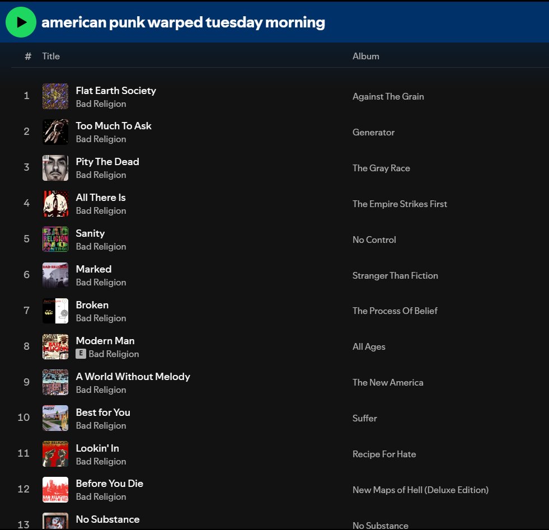The width and height of the screenshot is (549, 530).
Task: Select the song title Pity The Dead
Action: pos(107,162)
